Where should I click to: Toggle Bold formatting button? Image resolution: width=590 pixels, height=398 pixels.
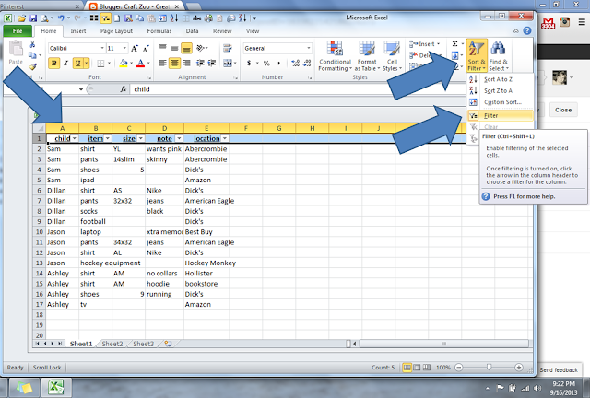tap(53, 63)
